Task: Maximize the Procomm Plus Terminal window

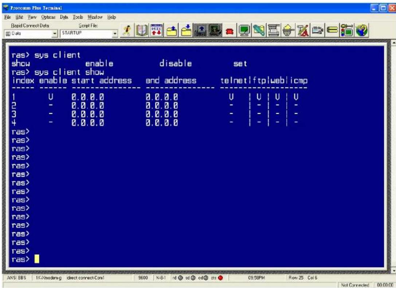Action: [384, 8]
